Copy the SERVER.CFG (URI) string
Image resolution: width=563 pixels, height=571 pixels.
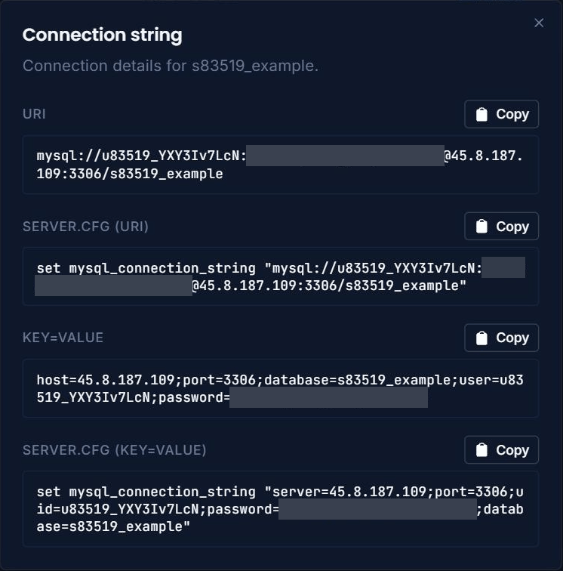tap(502, 226)
